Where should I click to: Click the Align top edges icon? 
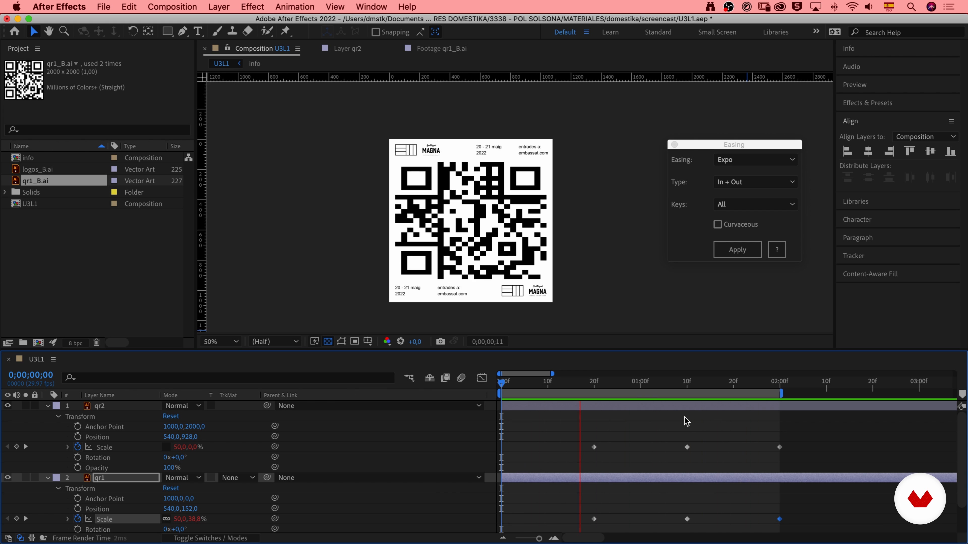tap(909, 151)
